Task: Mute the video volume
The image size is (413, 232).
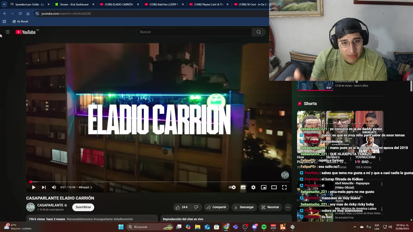Action: tap(54, 187)
